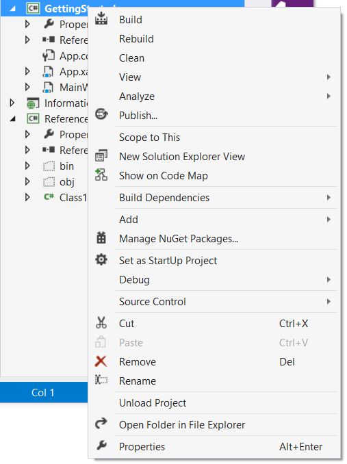The height and width of the screenshot is (464, 347).
Task: Collapse the Reference project node
Action: [12, 119]
